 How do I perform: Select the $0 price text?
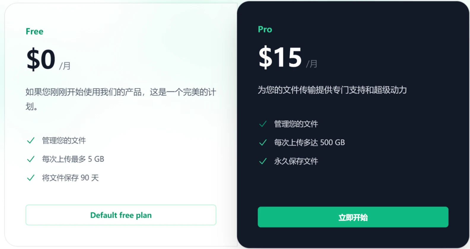[41, 59]
